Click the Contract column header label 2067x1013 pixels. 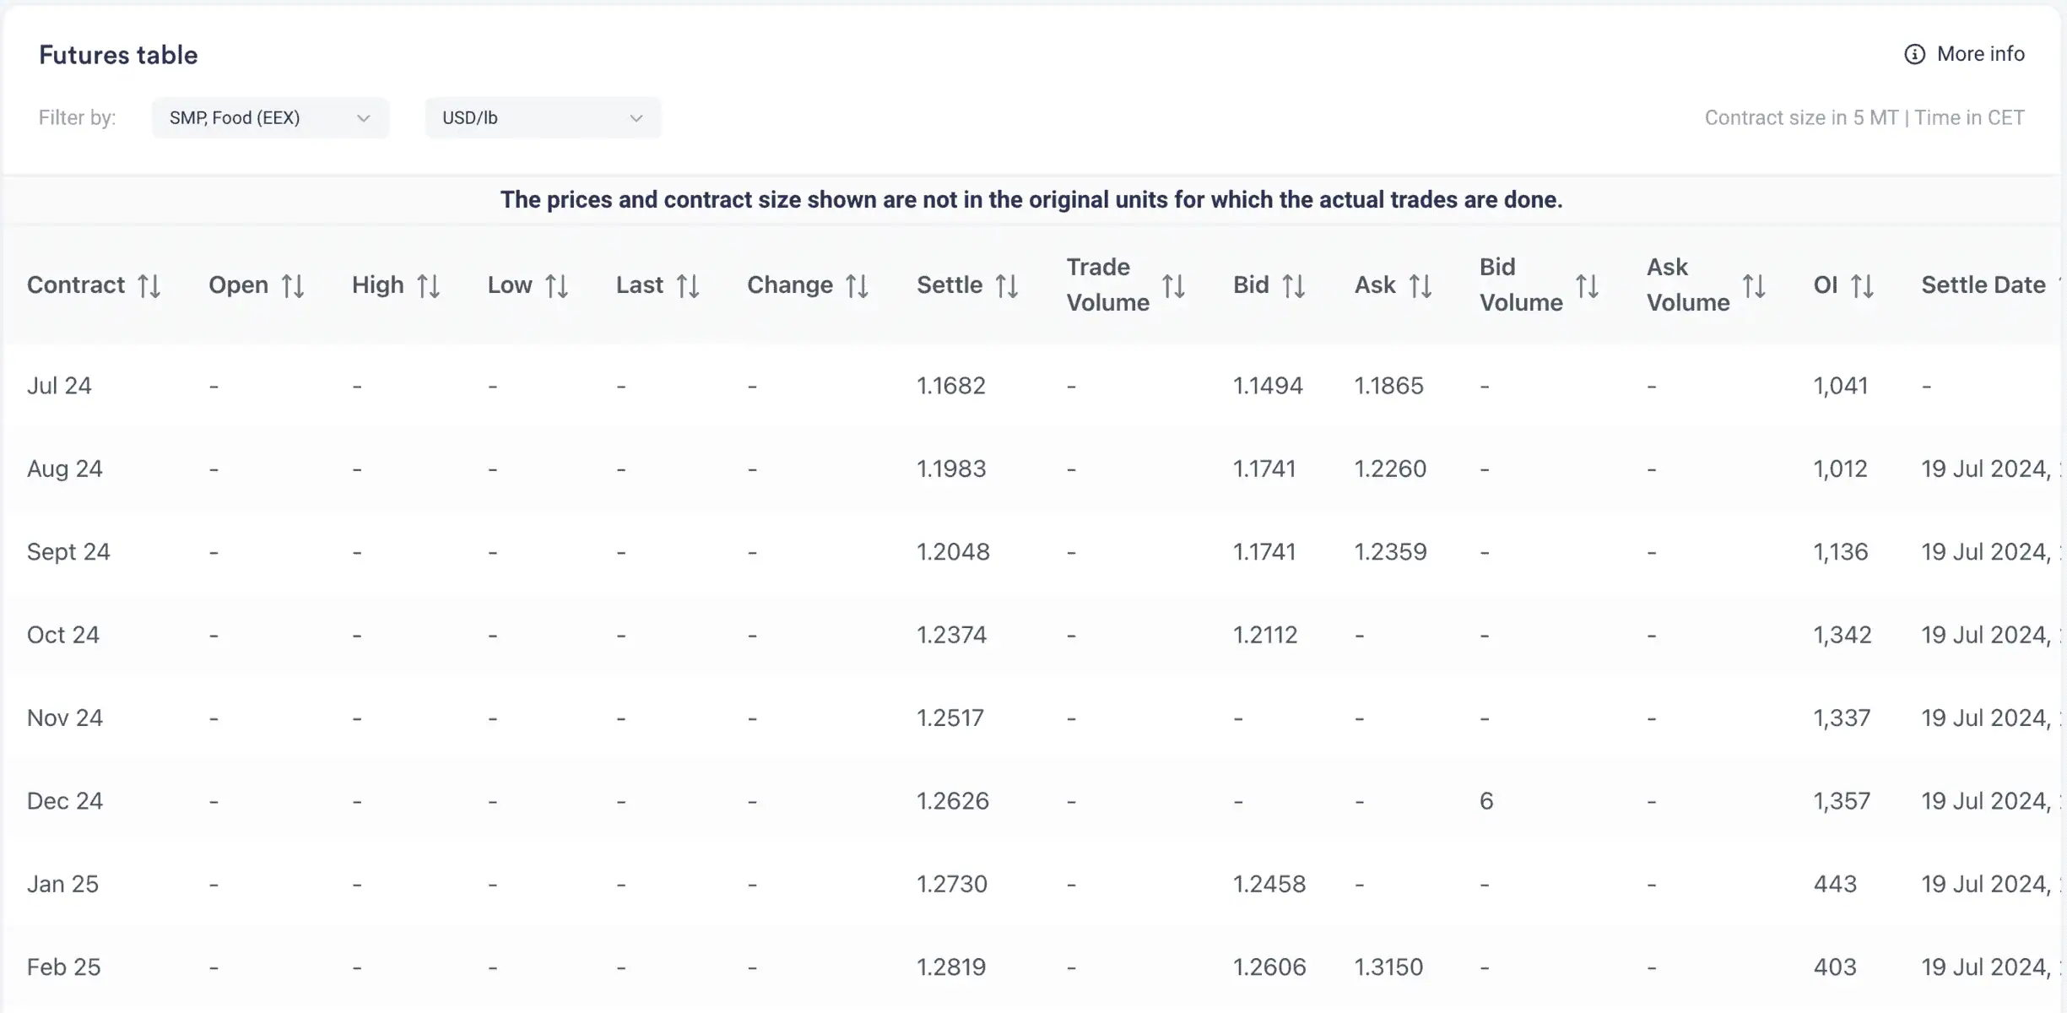click(76, 285)
